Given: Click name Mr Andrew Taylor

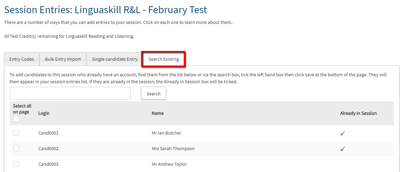Looking at the screenshot, I should click(169, 164).
